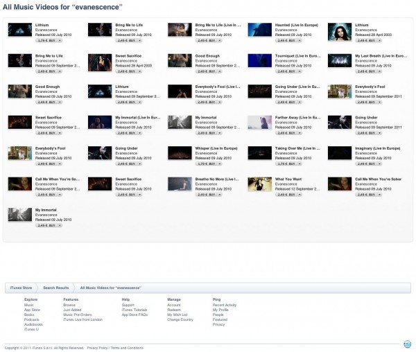Screen dimensions: 416x352
Task: Open Everybody's Fool thumbnail released 09 September 2011
Action: pos(340,91)
